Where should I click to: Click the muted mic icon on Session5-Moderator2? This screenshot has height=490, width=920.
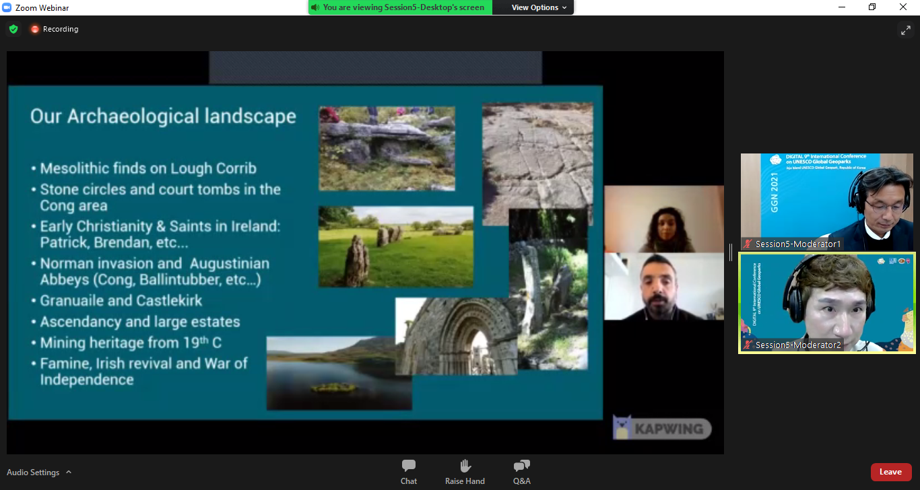pos(748,345)
